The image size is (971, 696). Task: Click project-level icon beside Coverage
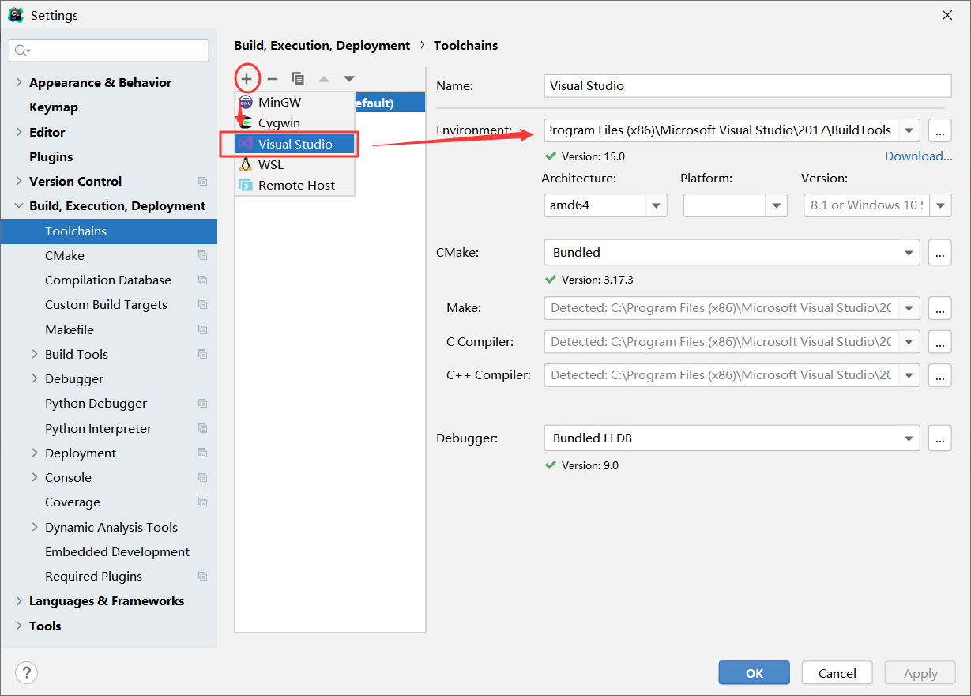[x=203, y=502]
